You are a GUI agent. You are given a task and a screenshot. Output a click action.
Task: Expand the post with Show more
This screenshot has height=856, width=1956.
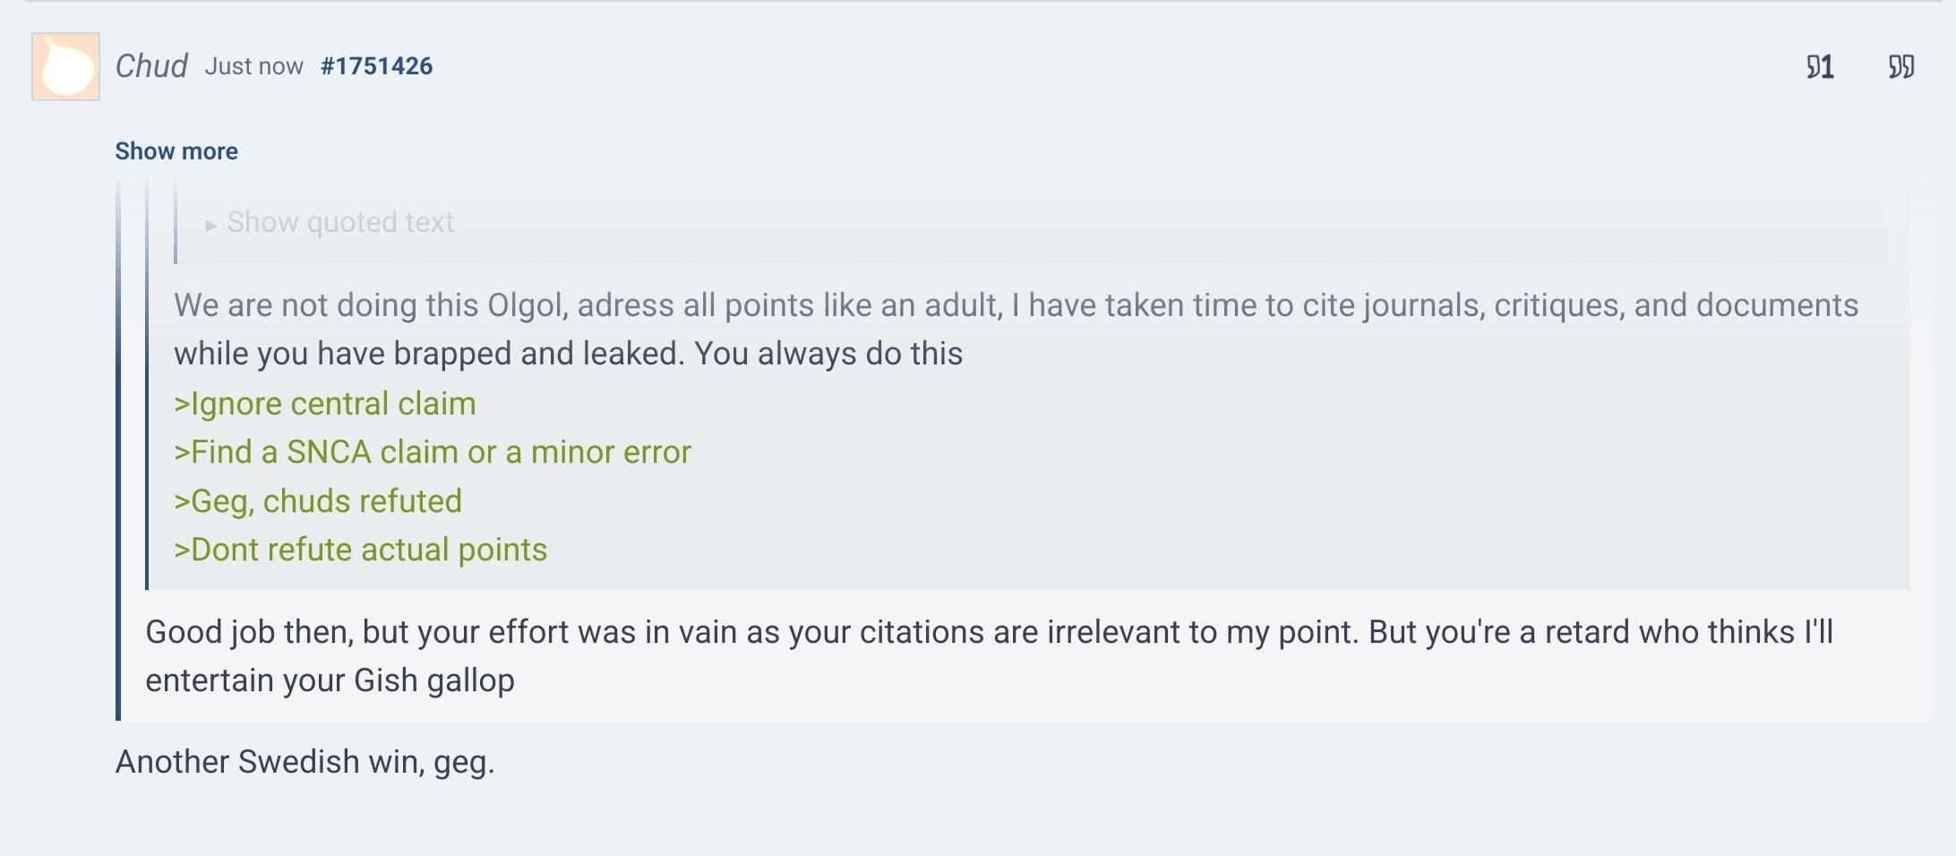pyautogui.click(x=176, y=151)
